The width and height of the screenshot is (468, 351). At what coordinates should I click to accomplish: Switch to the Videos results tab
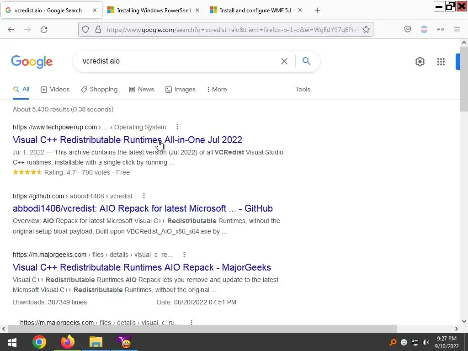[x=55, y=89]
